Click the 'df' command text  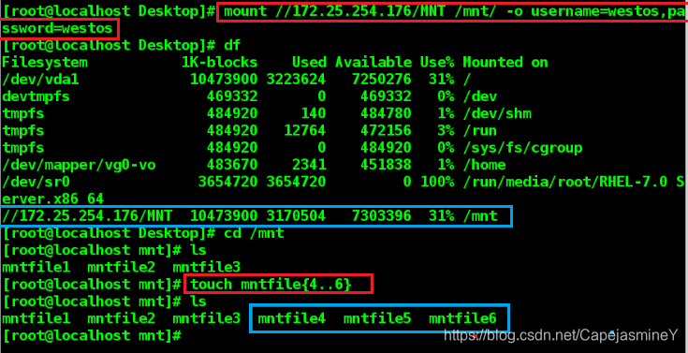click(232, 46)
